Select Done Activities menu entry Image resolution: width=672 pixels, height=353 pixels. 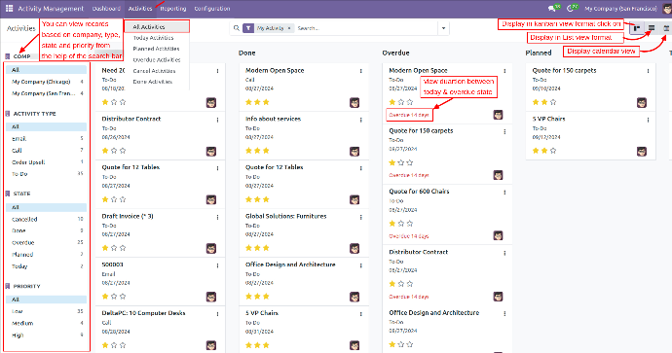point(153,82)
